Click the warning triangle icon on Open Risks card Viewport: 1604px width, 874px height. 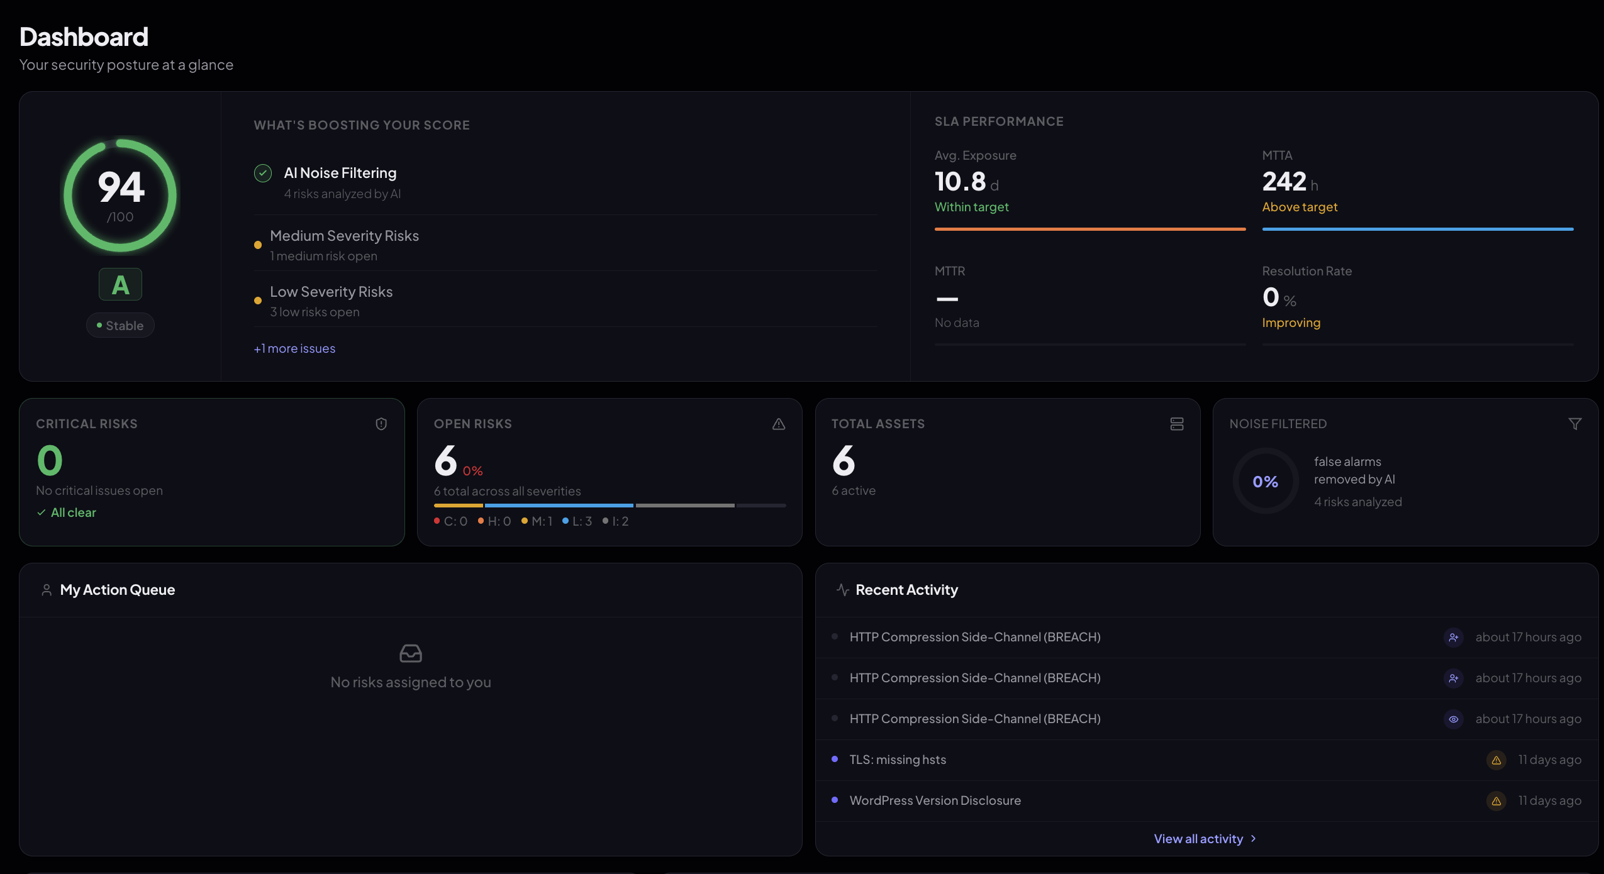pyautogui.click(x=777, y=424)
